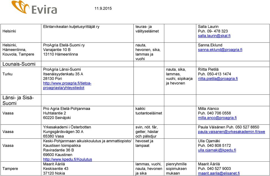This screenshot has height=176, width=270.
Task: Open the sanna.eklund@proagria.fi email link
Action: tap(220, 50)
